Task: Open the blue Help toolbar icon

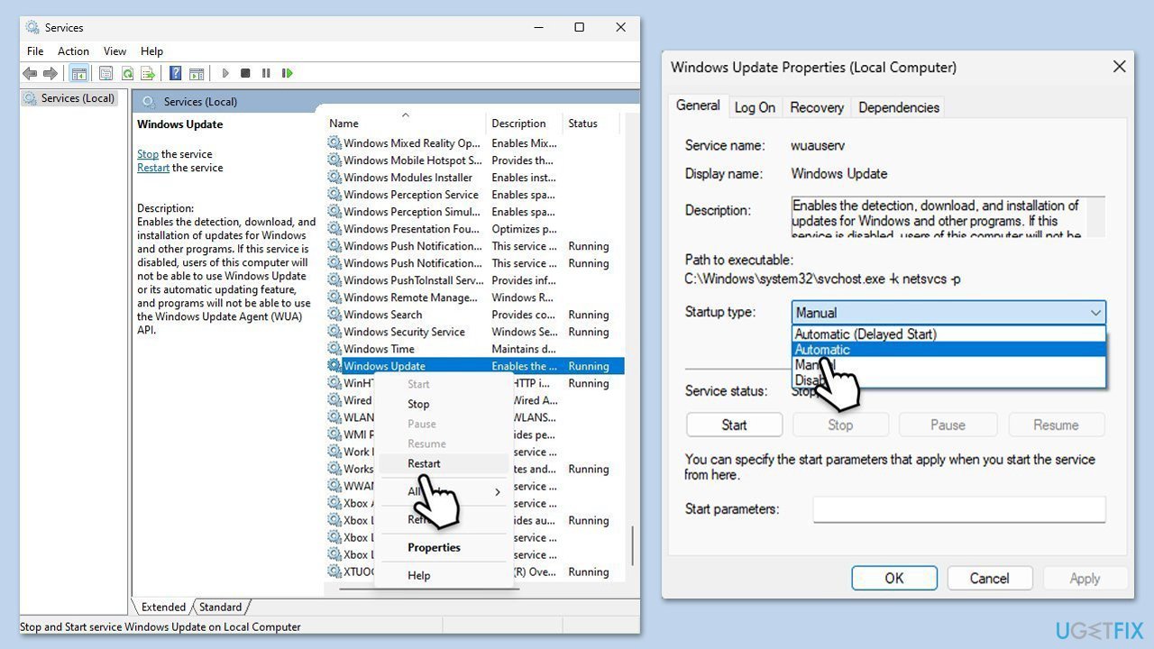Action: point(176,73)
